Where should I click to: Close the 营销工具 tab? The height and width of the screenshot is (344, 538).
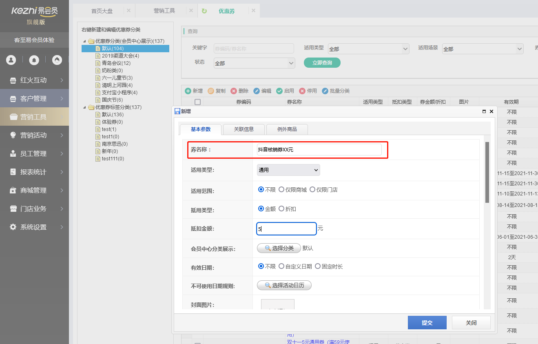point(191,11)
